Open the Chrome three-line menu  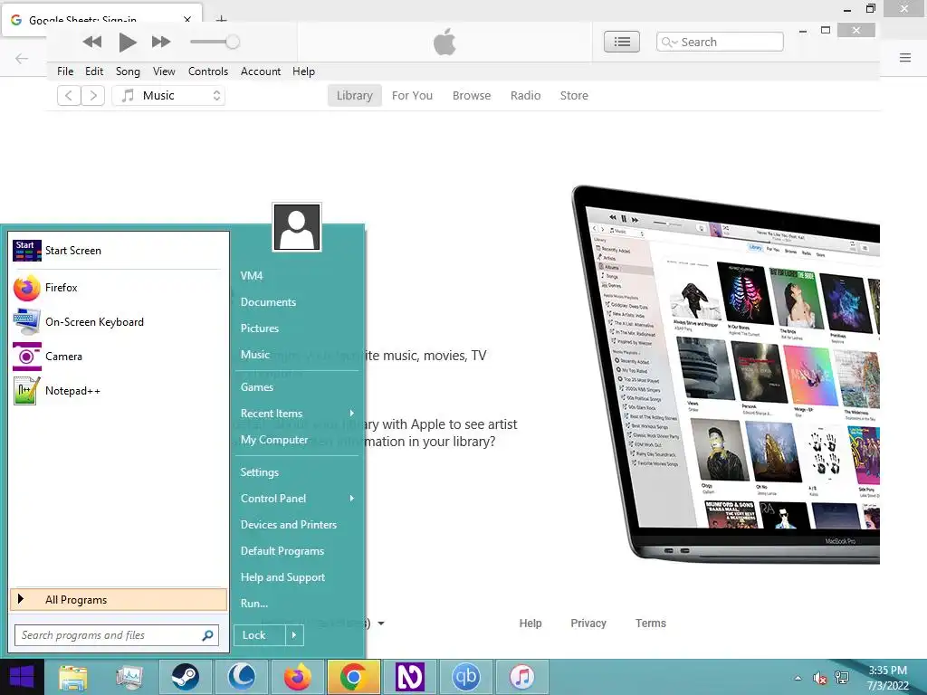click(905, 57)
